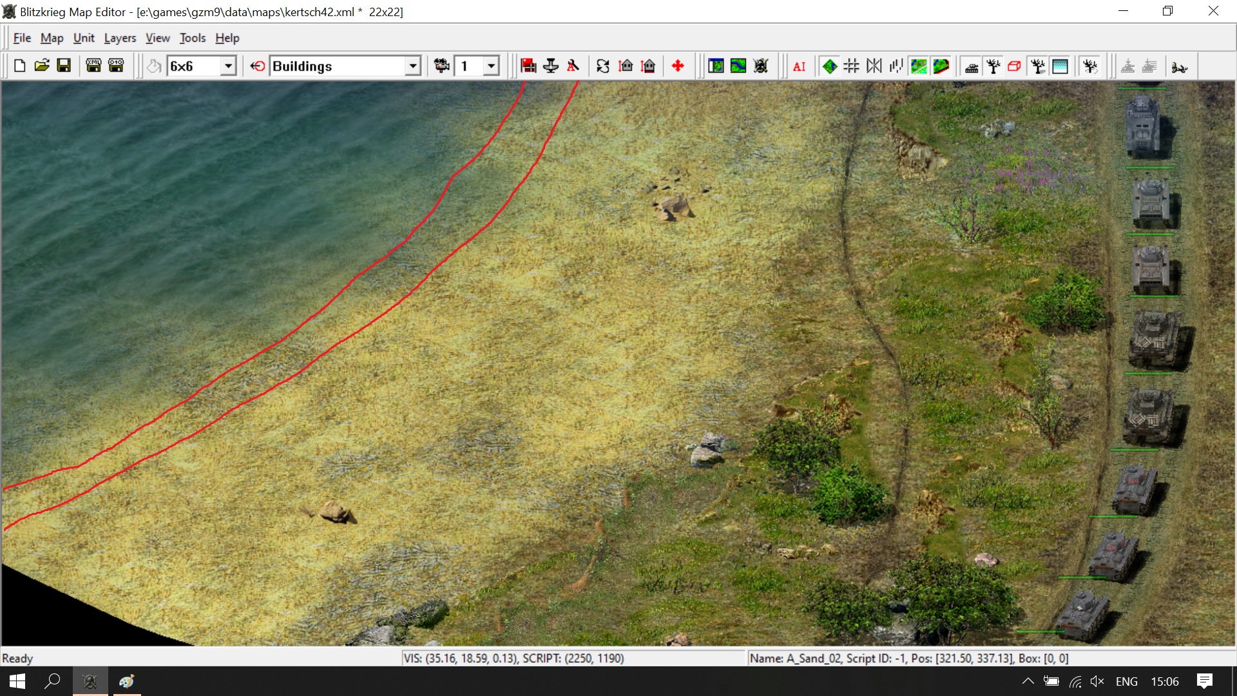
Task: Toggle the terrain diamond layer button
Action: 830,66
